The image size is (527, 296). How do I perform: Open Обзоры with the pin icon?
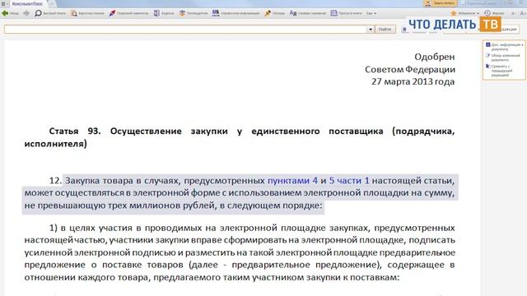point(274,13)
